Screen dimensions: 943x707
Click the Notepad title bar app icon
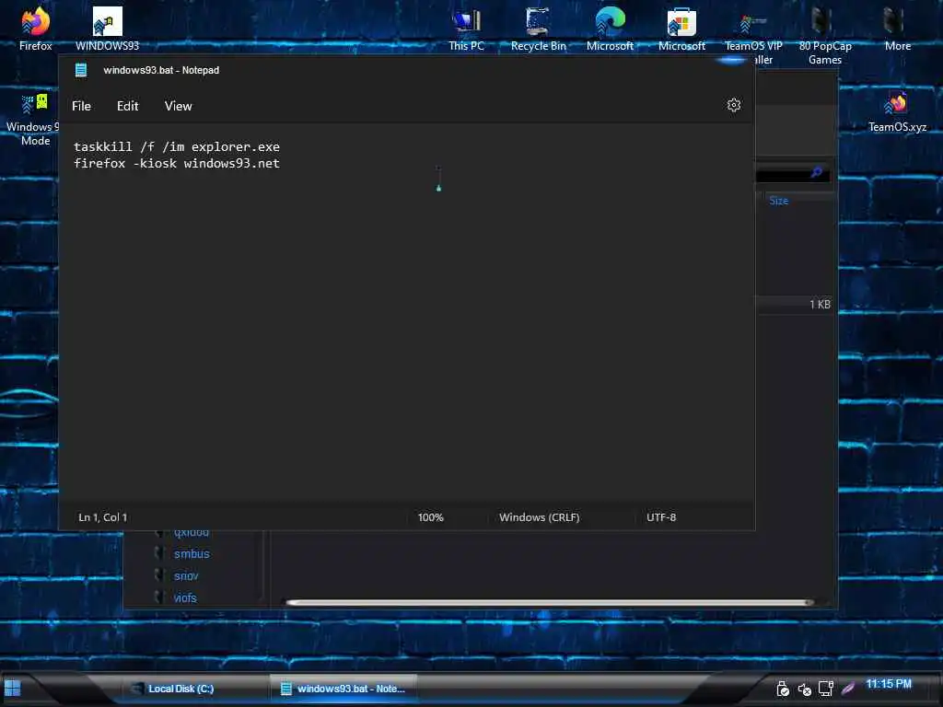point(81,70)
